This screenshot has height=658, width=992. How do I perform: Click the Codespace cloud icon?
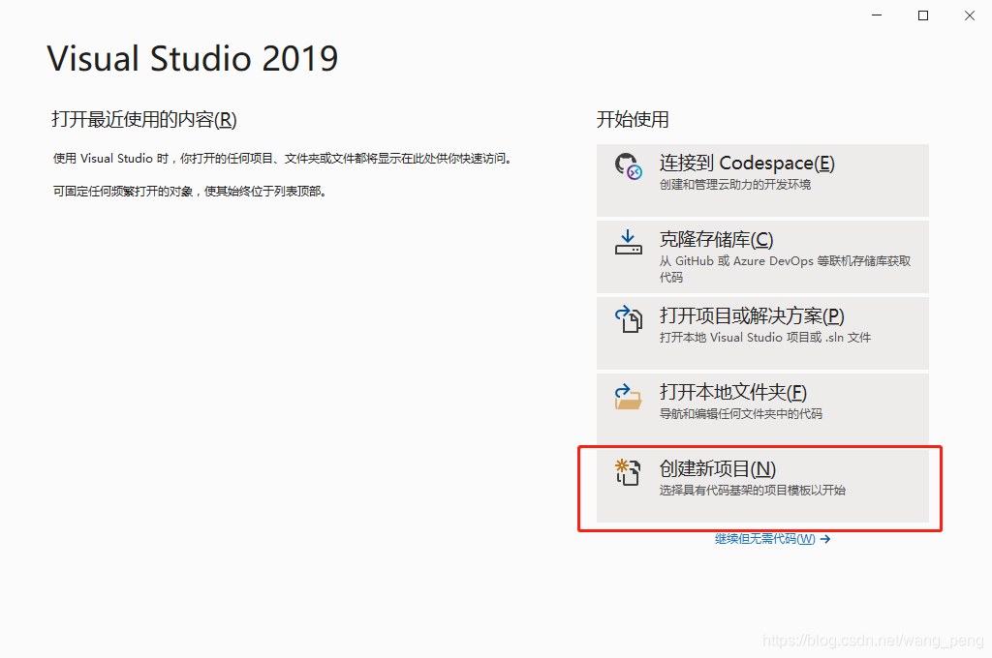pyautogui.click(x=628, y=166)
